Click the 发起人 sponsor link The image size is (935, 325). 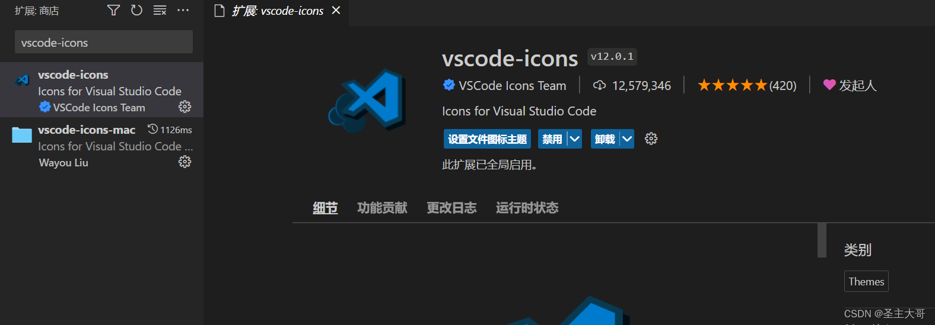[857, 85]
